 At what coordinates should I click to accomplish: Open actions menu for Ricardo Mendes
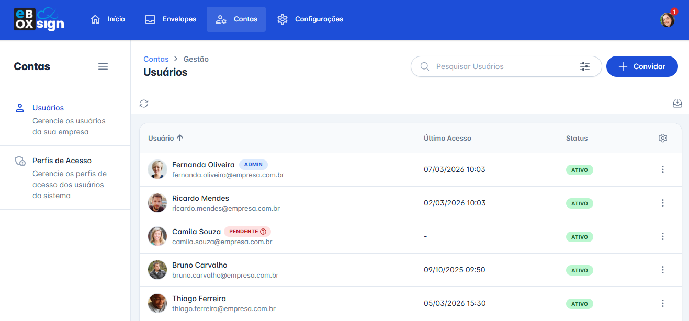[x=662, y=203]
